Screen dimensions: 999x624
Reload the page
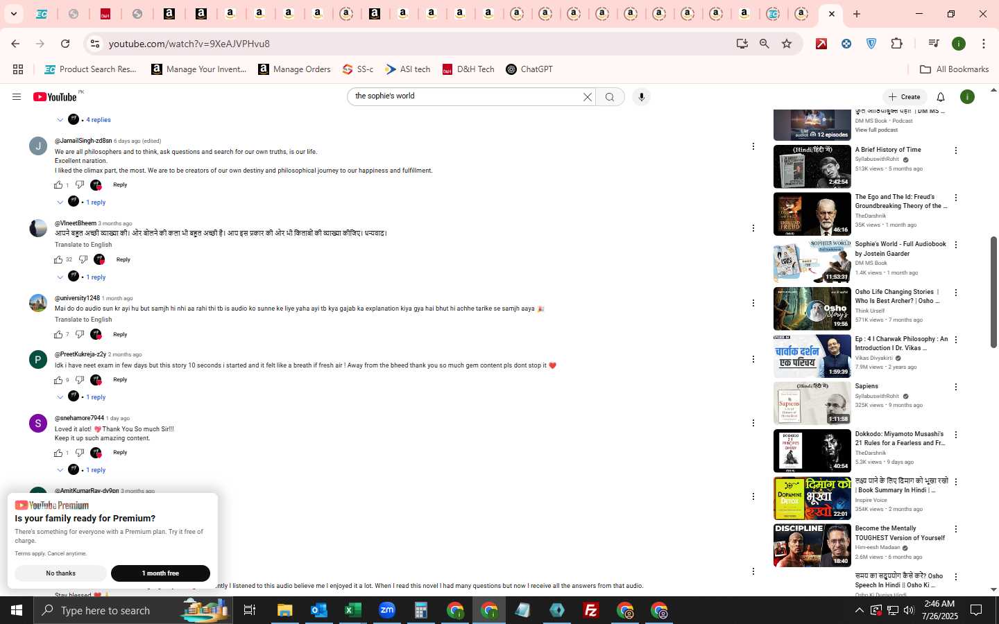[x=65, y=44]
